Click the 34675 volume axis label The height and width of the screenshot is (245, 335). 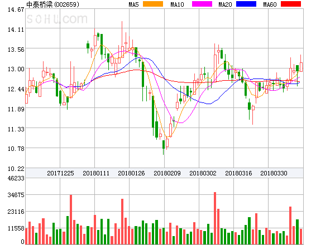point(16,195)
